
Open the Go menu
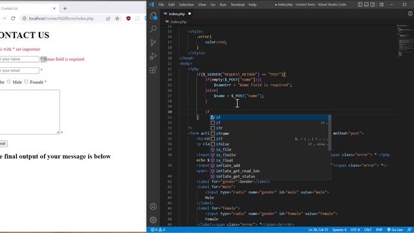pyautogui.click(x=213, y=5)
